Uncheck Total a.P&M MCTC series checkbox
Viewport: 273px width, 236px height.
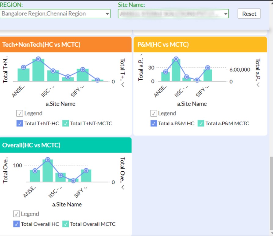(201, 123)
